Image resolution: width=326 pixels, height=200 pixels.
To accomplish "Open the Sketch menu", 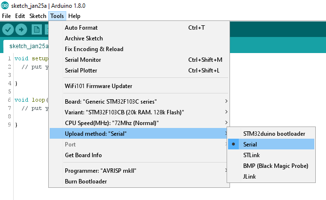I will pos(38,16).
